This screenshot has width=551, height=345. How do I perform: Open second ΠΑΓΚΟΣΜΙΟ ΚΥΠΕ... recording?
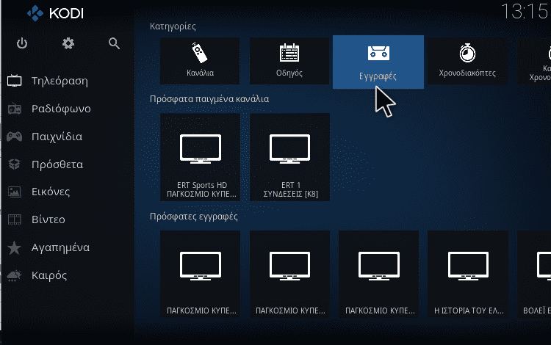coord(289,274)
